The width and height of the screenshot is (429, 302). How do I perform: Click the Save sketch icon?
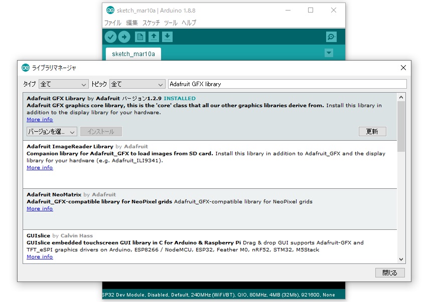point(168,37)
